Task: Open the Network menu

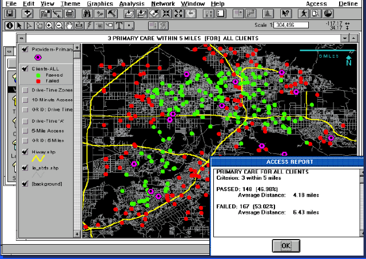Action: [x=163, y=4]
